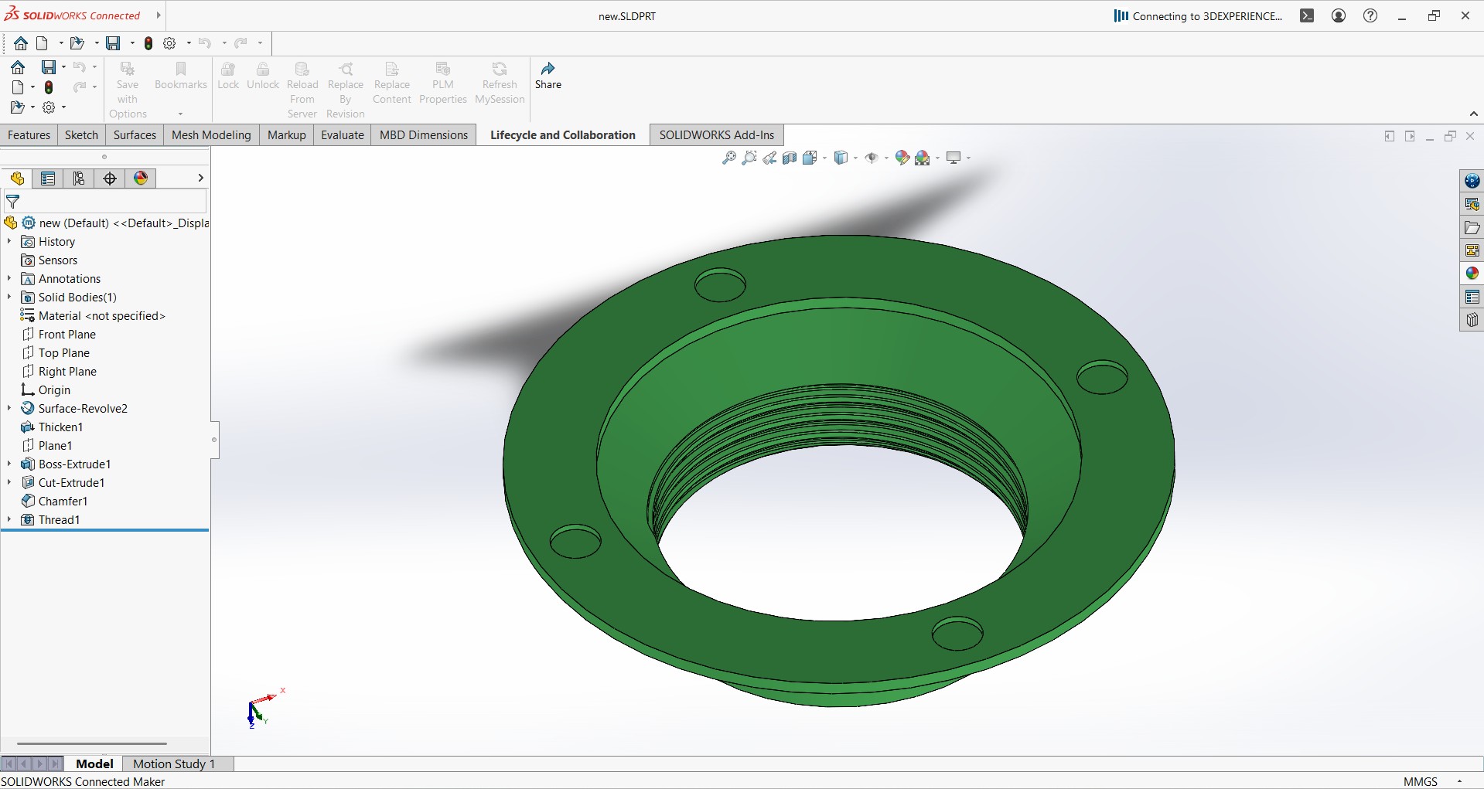Open Design Library in the task pane
The height and width of the screenshot is (789, 1484).
(1472, 204)
